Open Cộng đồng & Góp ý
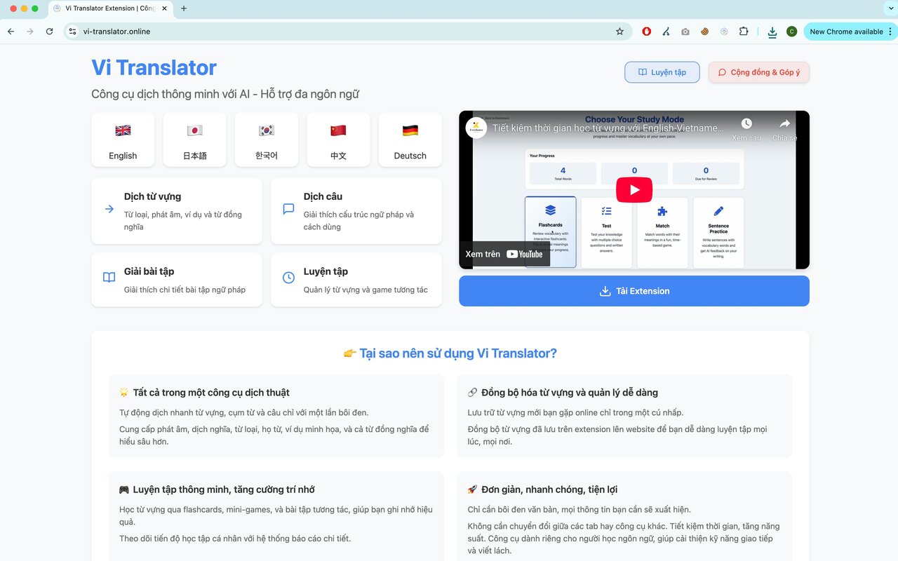 (758, 72)
